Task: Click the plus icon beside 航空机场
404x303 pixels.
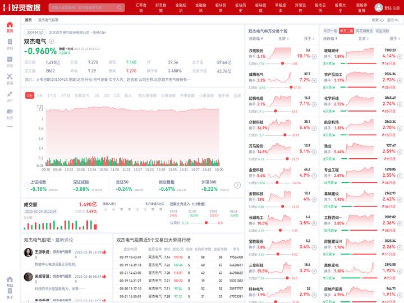Action: pyautogui.click(x=400, y=128)
